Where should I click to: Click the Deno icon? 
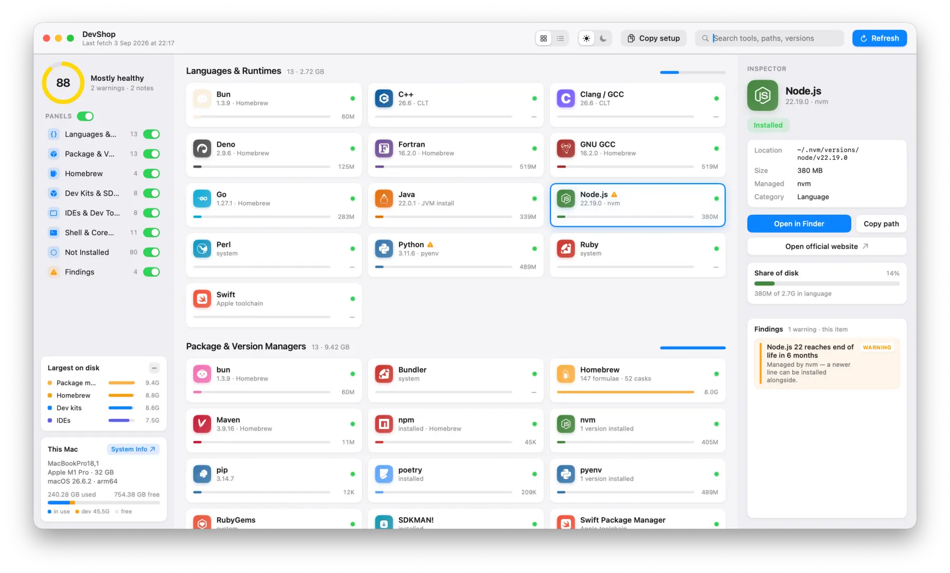[202, 148]
